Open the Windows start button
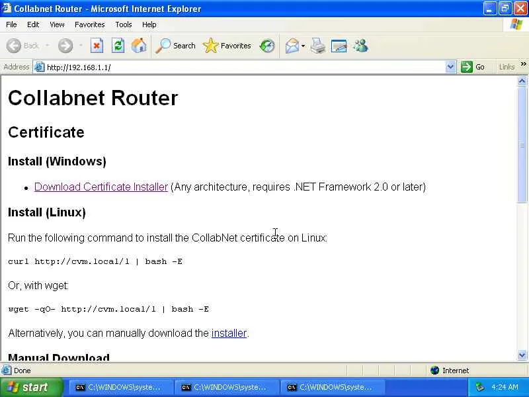Screen dimensions: 529x397 tap(31, 387)
